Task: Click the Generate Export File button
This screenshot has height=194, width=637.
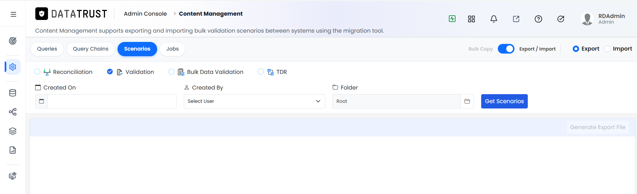Action: tap(598, 127)
